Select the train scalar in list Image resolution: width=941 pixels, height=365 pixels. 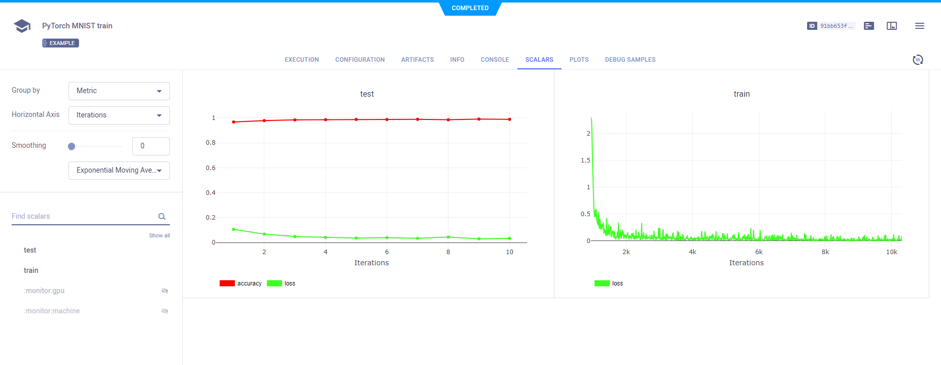coord(31,270)
